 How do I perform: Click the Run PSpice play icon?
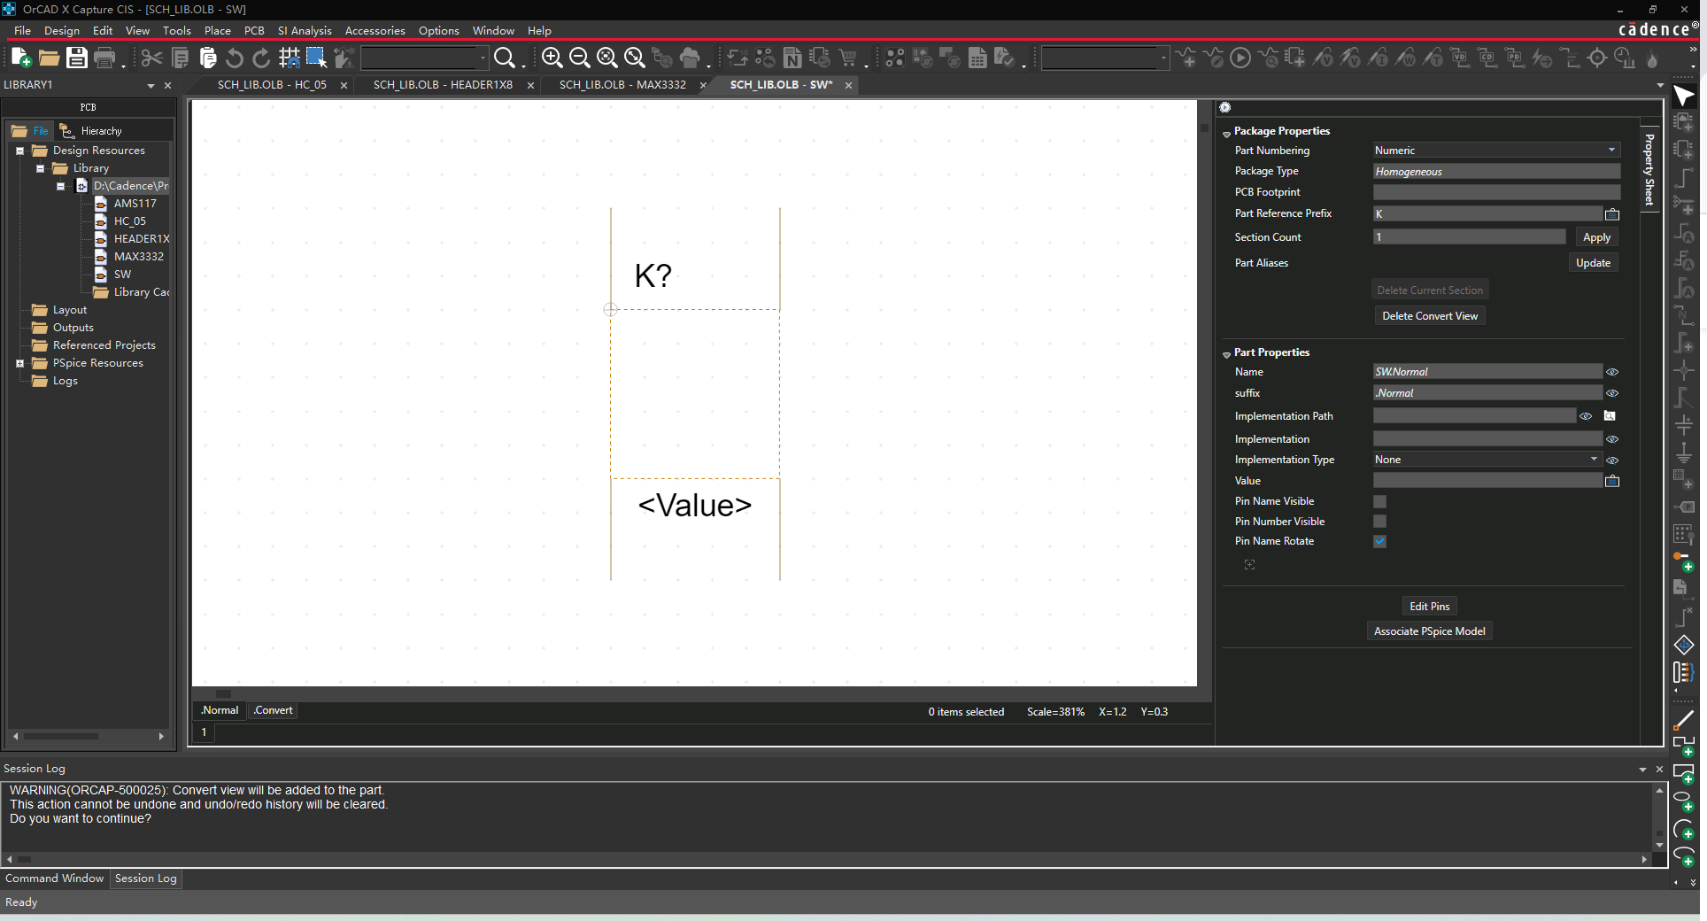coord(1240,58)
